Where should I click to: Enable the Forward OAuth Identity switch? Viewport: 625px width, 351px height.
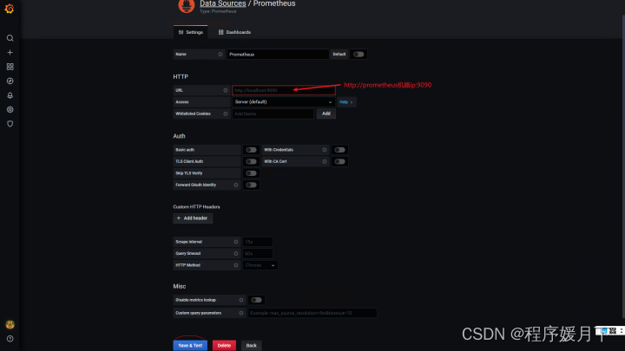tap(251, 185)
